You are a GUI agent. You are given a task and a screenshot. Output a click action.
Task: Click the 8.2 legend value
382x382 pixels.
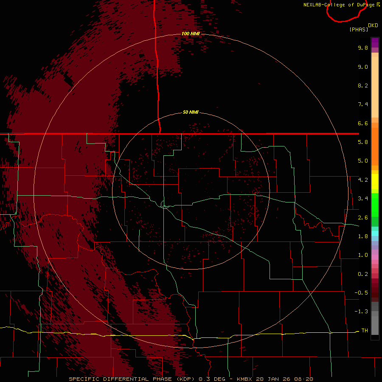(363, 85)
